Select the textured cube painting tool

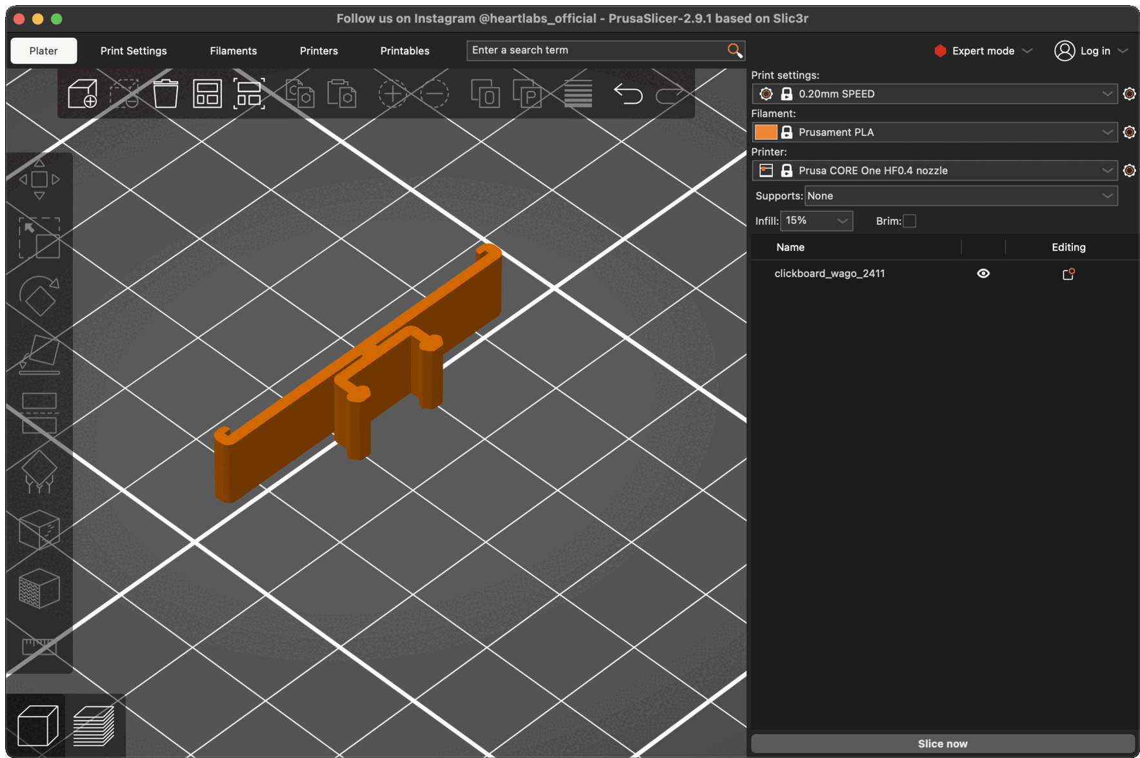coord(39,588)
